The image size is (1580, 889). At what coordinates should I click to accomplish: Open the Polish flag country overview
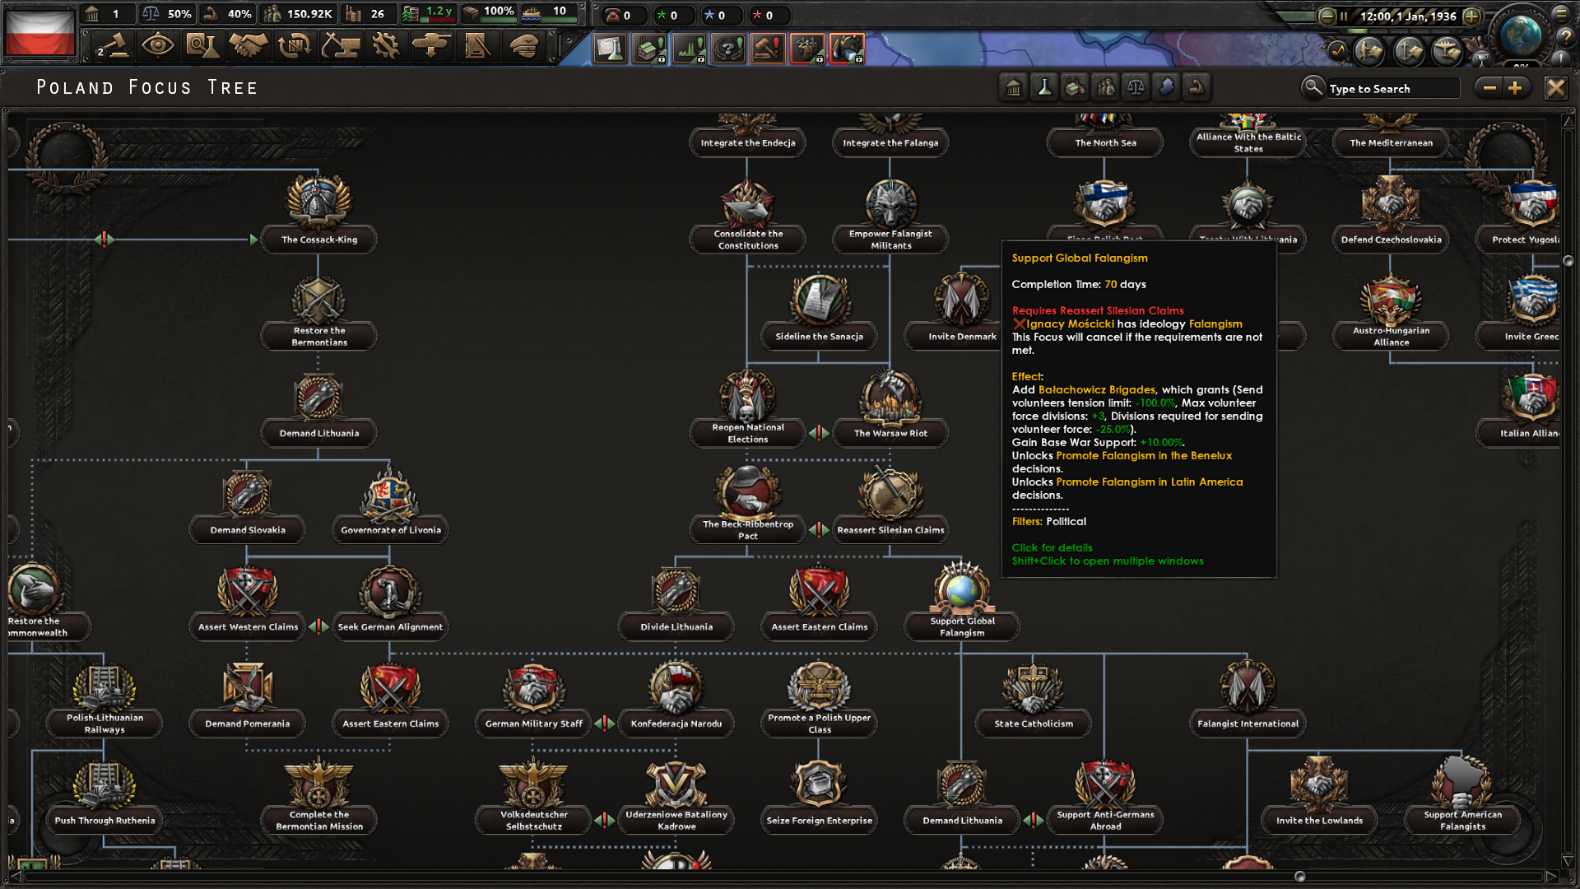click(39, 31)
